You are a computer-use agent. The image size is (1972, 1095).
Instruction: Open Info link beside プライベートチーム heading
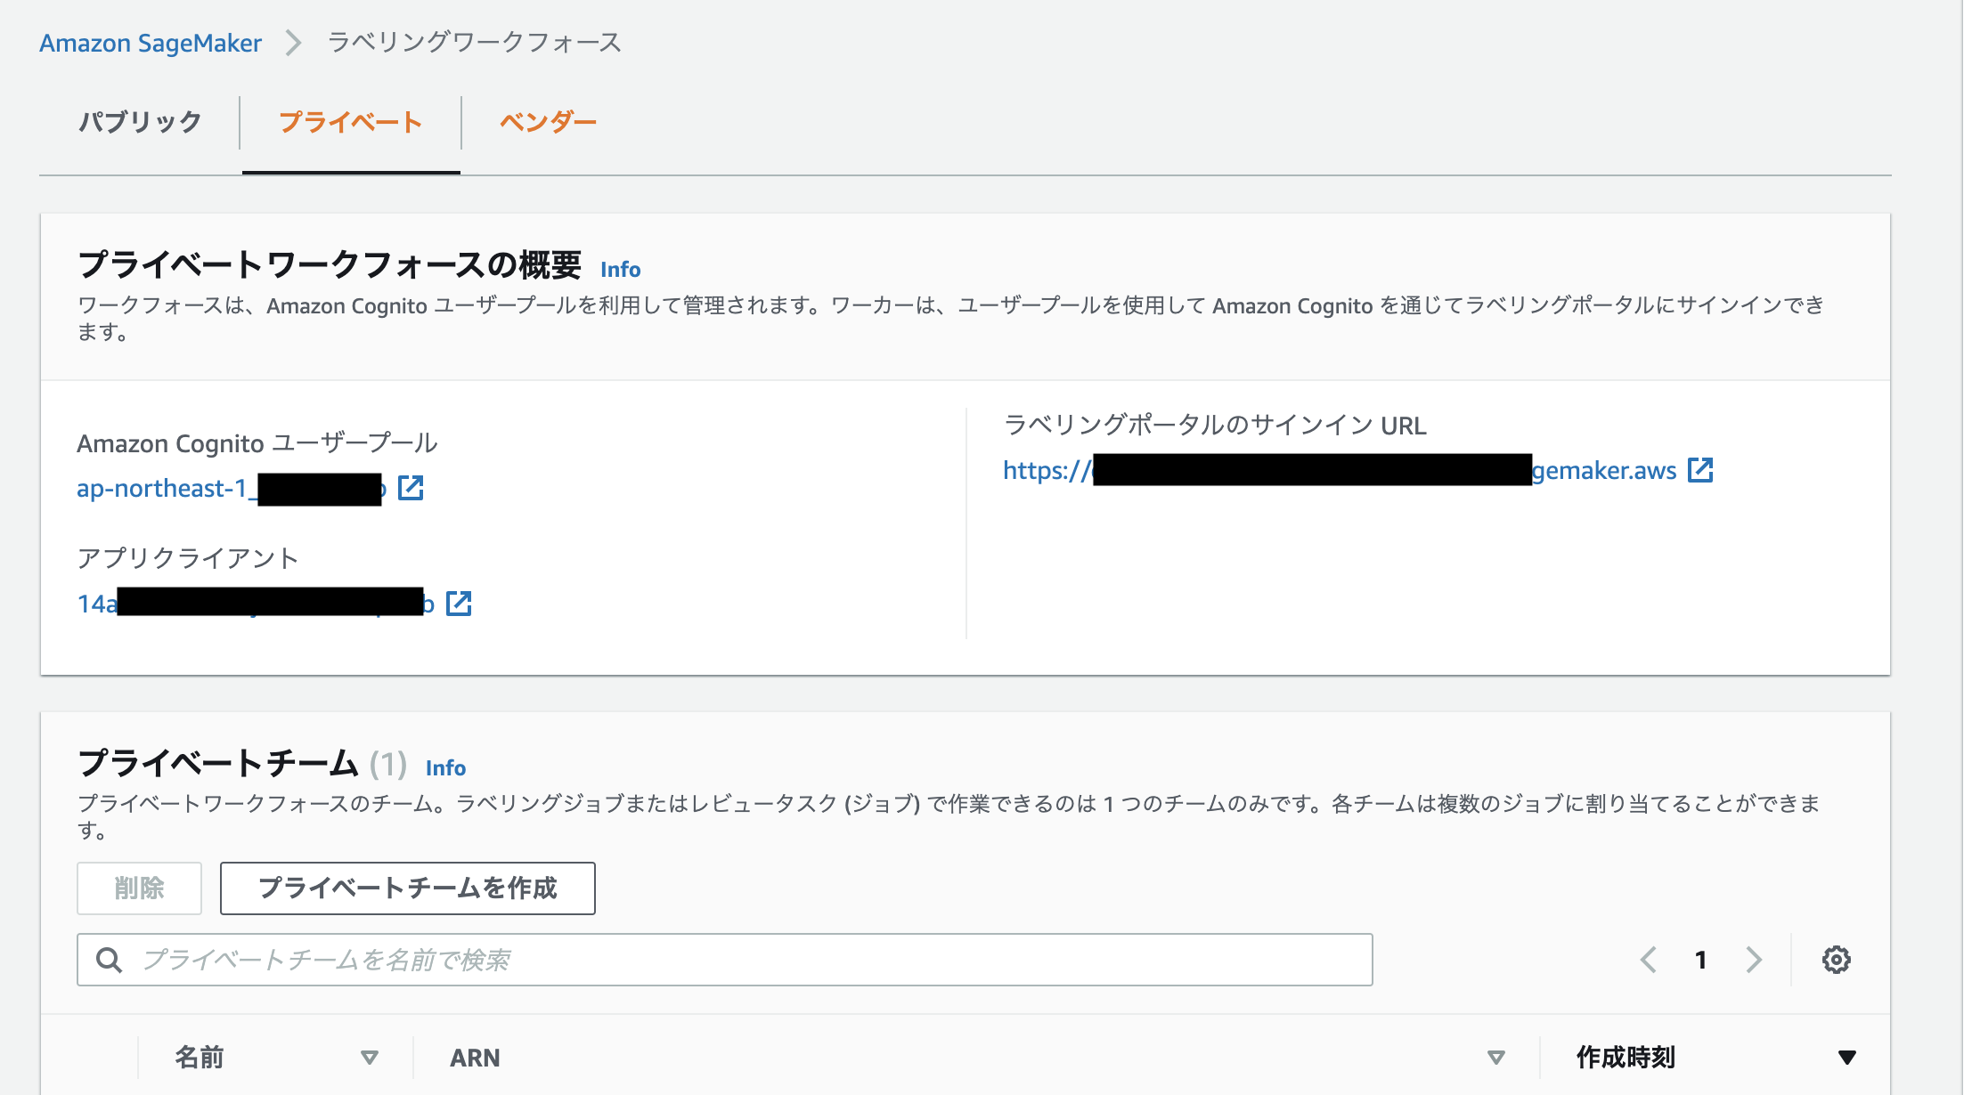click(445, 767)
